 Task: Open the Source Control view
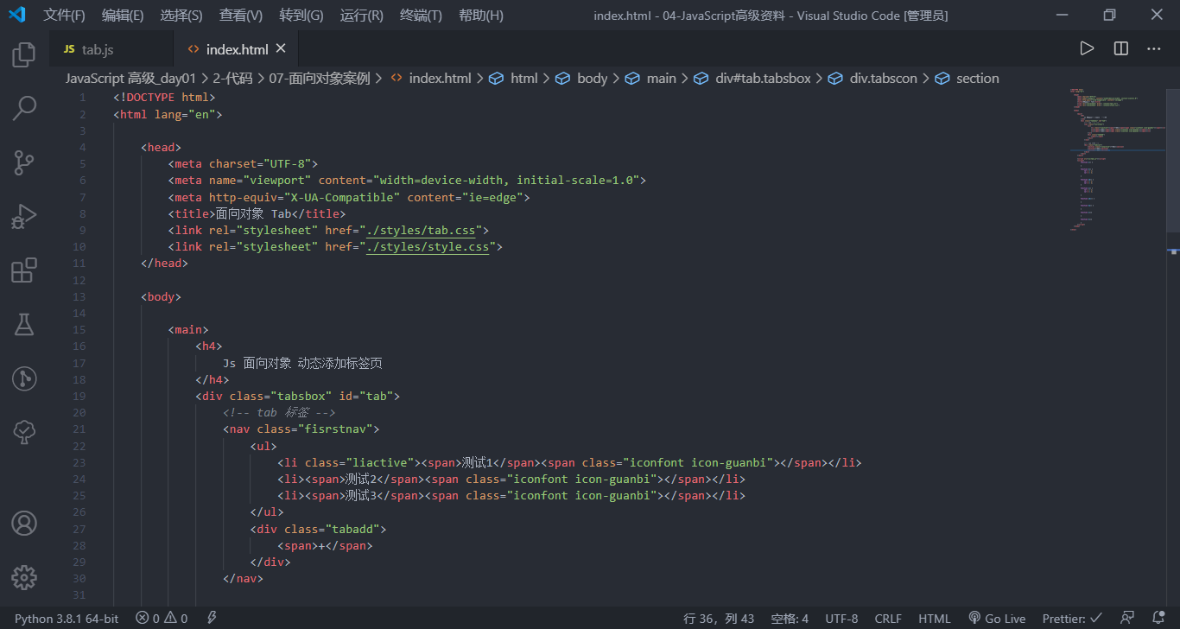point(23,162)
